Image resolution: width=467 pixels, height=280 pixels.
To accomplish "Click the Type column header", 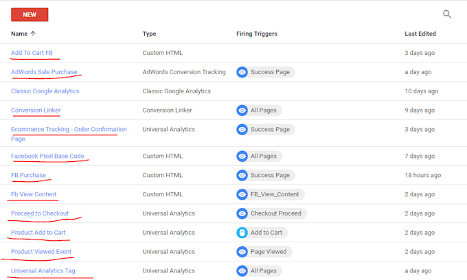I will tap(150, 34).
